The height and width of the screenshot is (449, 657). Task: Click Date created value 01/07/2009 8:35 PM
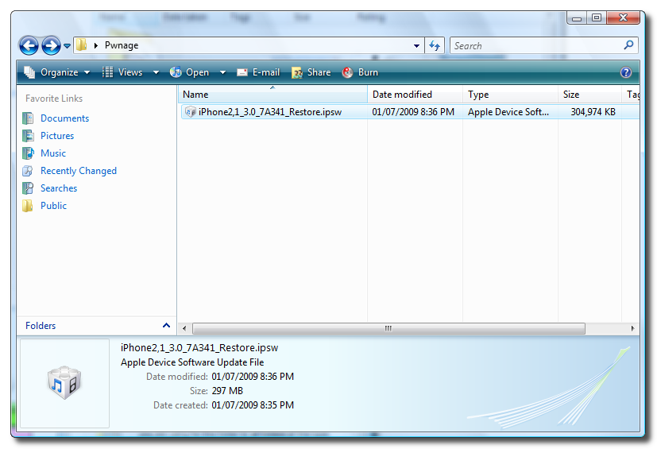pos(253,405)
